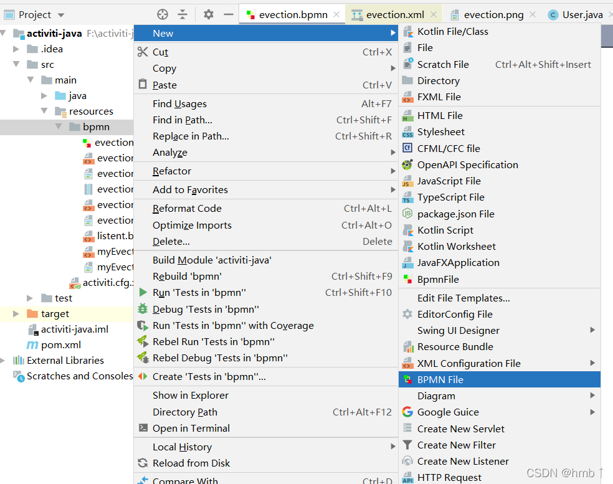The width and height of the screenshot is (613, 484).
Task: Click the Paste clipboard icon
Action: (x=143, y=84)
